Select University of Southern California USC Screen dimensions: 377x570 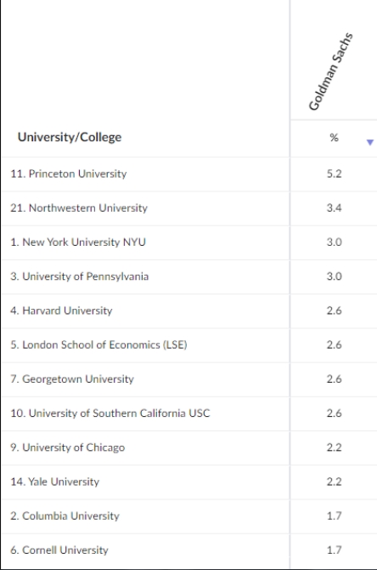110,413
